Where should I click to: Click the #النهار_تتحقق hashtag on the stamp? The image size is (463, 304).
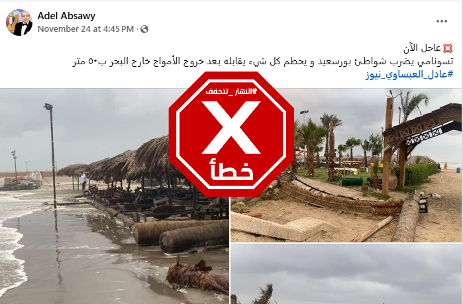point(231,91)
